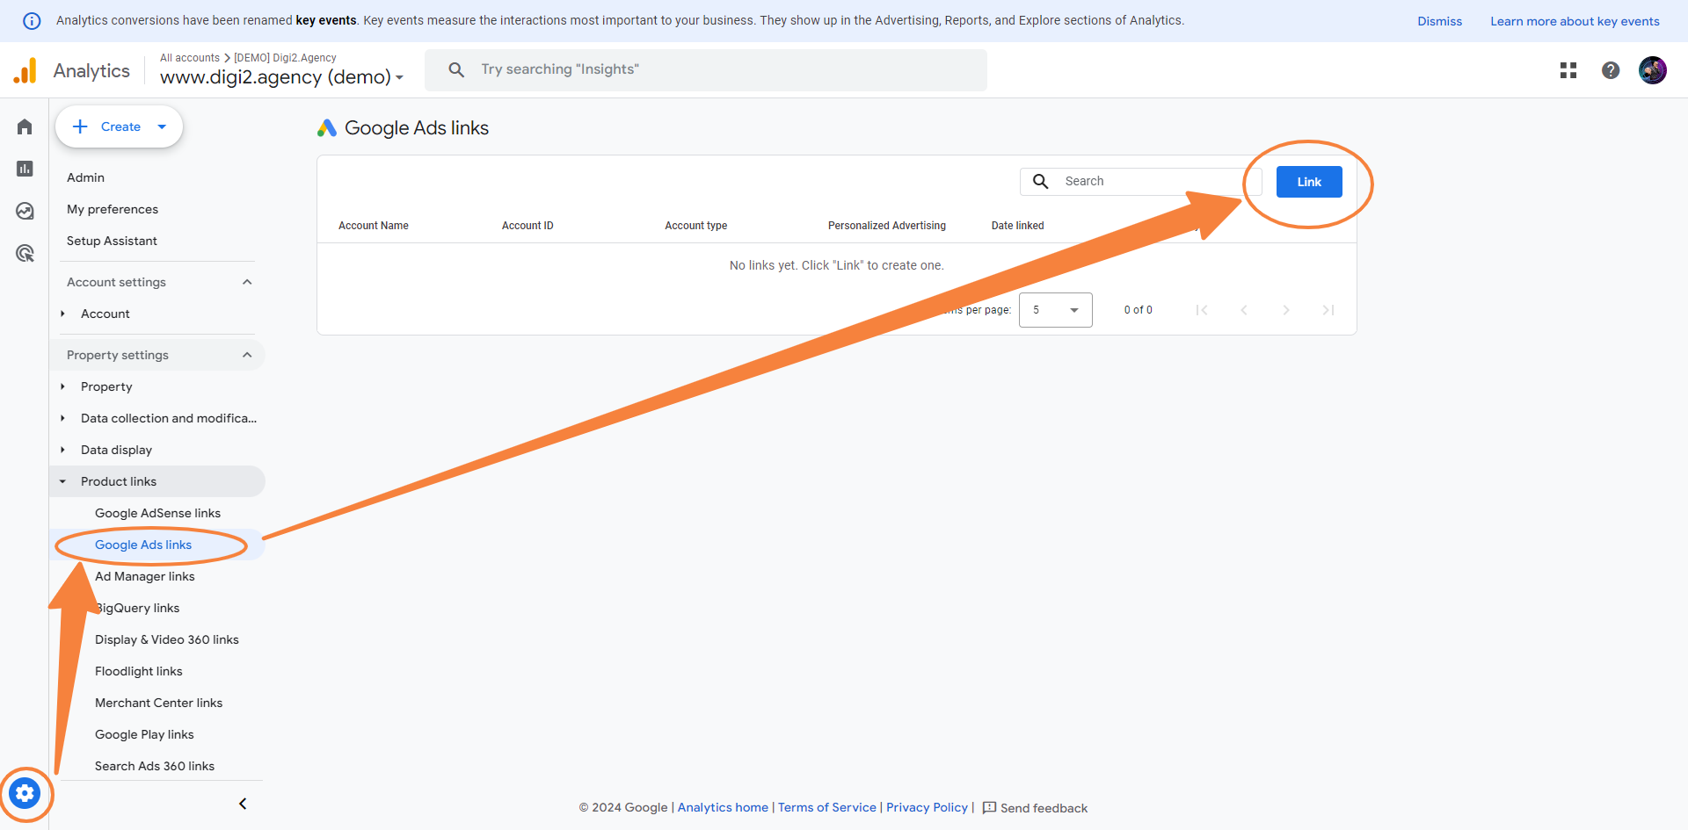The height and width of the screenshot is (830, 1688).
Task: Select Display & Video 360 links
Action: (x=167, y=639)
